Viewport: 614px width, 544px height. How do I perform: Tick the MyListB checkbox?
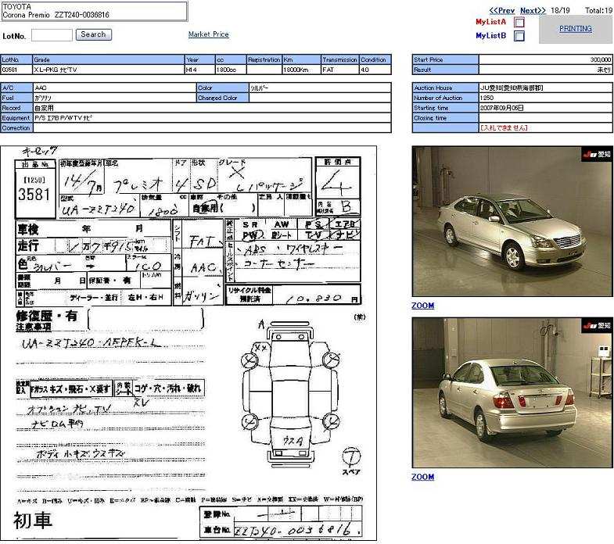coord(519,36)
